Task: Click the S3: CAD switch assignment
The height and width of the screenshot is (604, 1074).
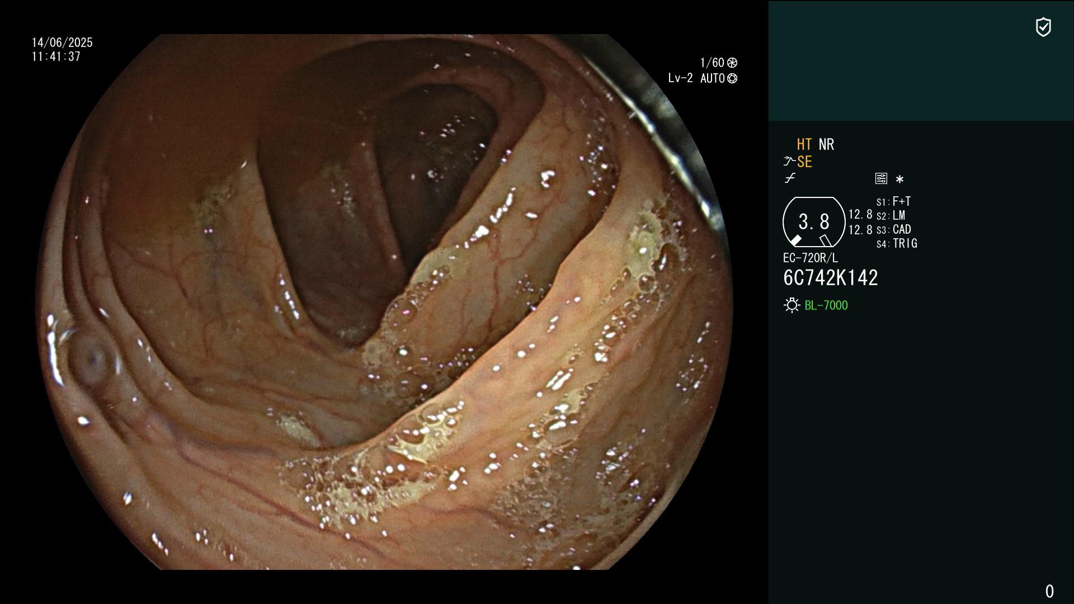Action: point(893,230)
